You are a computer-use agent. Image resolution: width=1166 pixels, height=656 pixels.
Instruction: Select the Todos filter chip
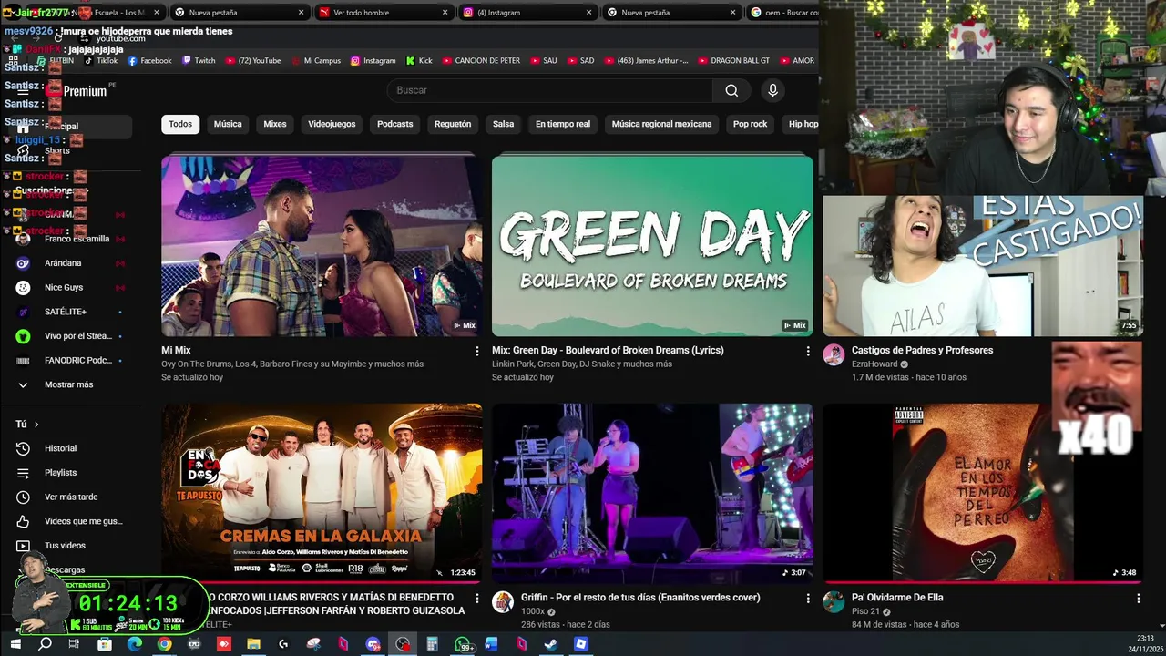180,124
